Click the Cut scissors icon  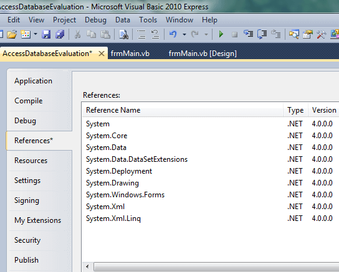point(77,34)
